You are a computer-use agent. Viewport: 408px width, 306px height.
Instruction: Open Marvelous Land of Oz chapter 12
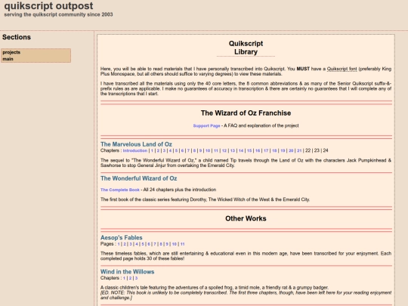[224, 150]
